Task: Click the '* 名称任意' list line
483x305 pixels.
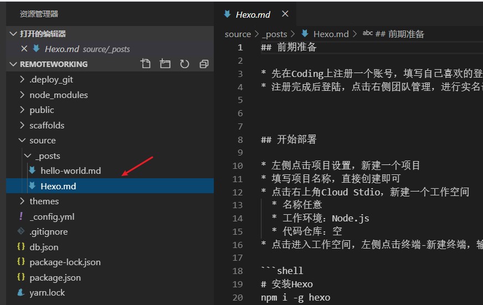Action: click(297, 205)
